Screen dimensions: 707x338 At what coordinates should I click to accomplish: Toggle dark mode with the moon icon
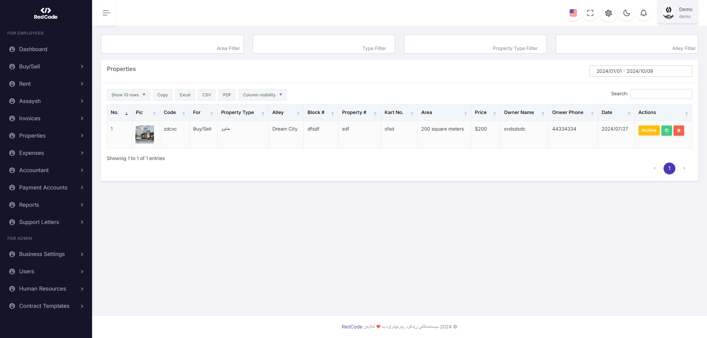626,13
